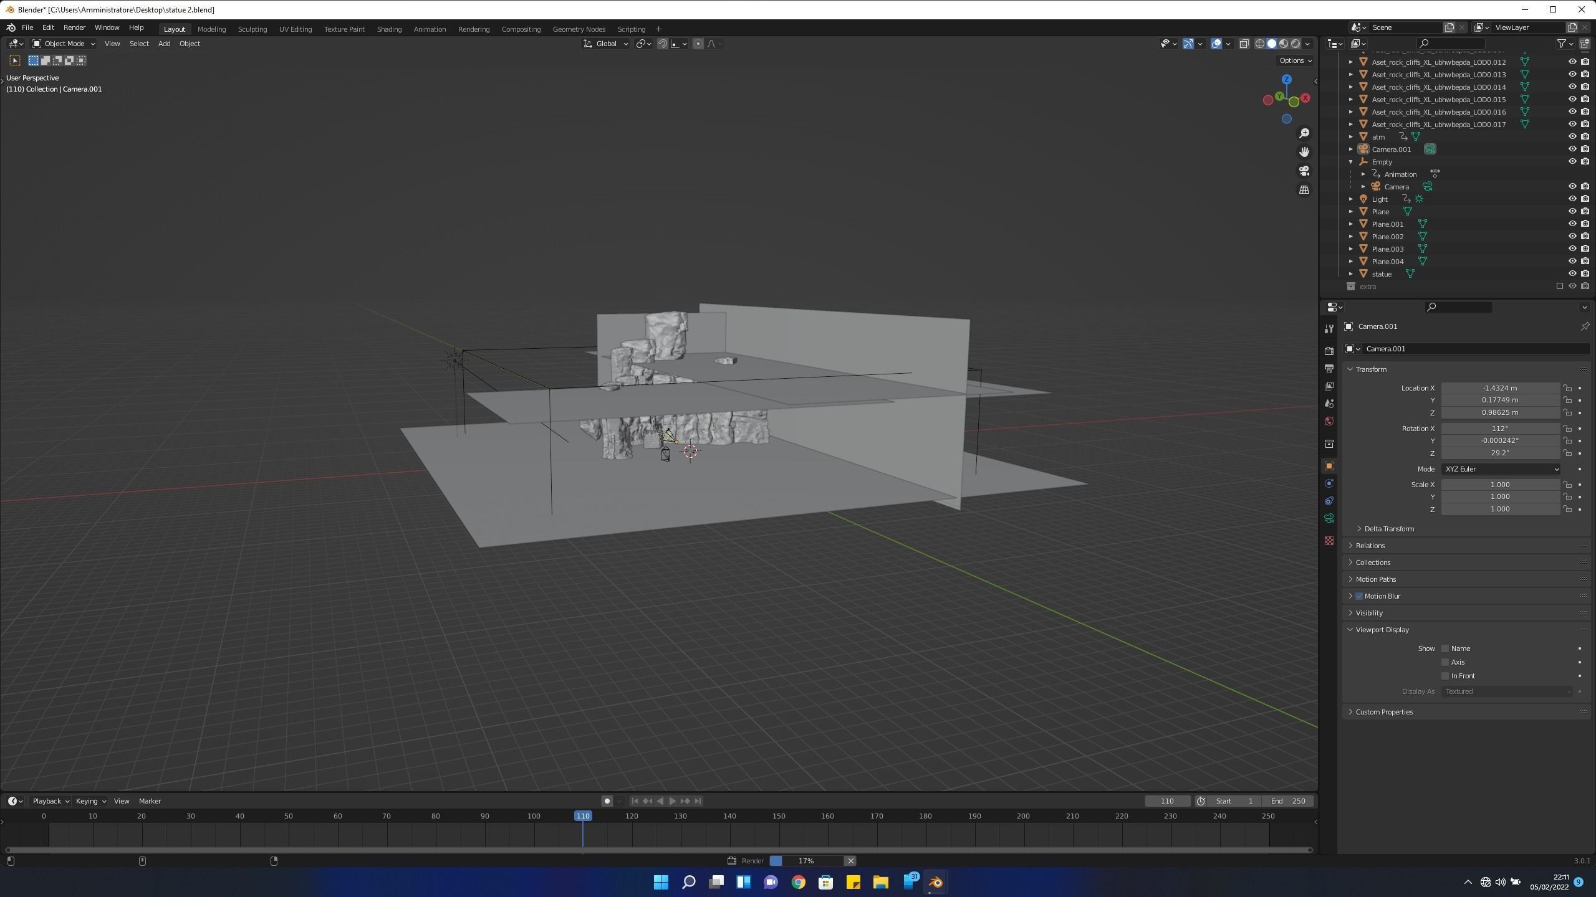Image resolution: width=1596 pixels, height=897 pixels.
Task: Open the Render properties tab icon
Action: pos(1329,351)
